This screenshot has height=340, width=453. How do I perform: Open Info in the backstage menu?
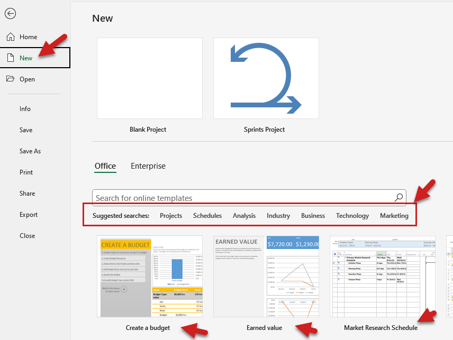25,109
